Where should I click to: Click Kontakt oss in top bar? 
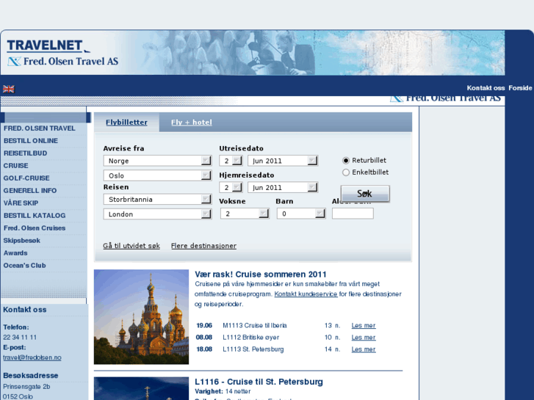[x=486, y=88]
